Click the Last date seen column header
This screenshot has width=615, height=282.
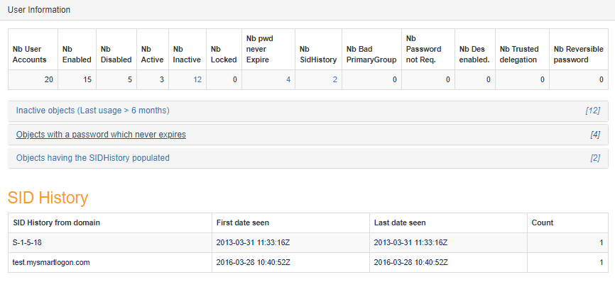point(400,223)
